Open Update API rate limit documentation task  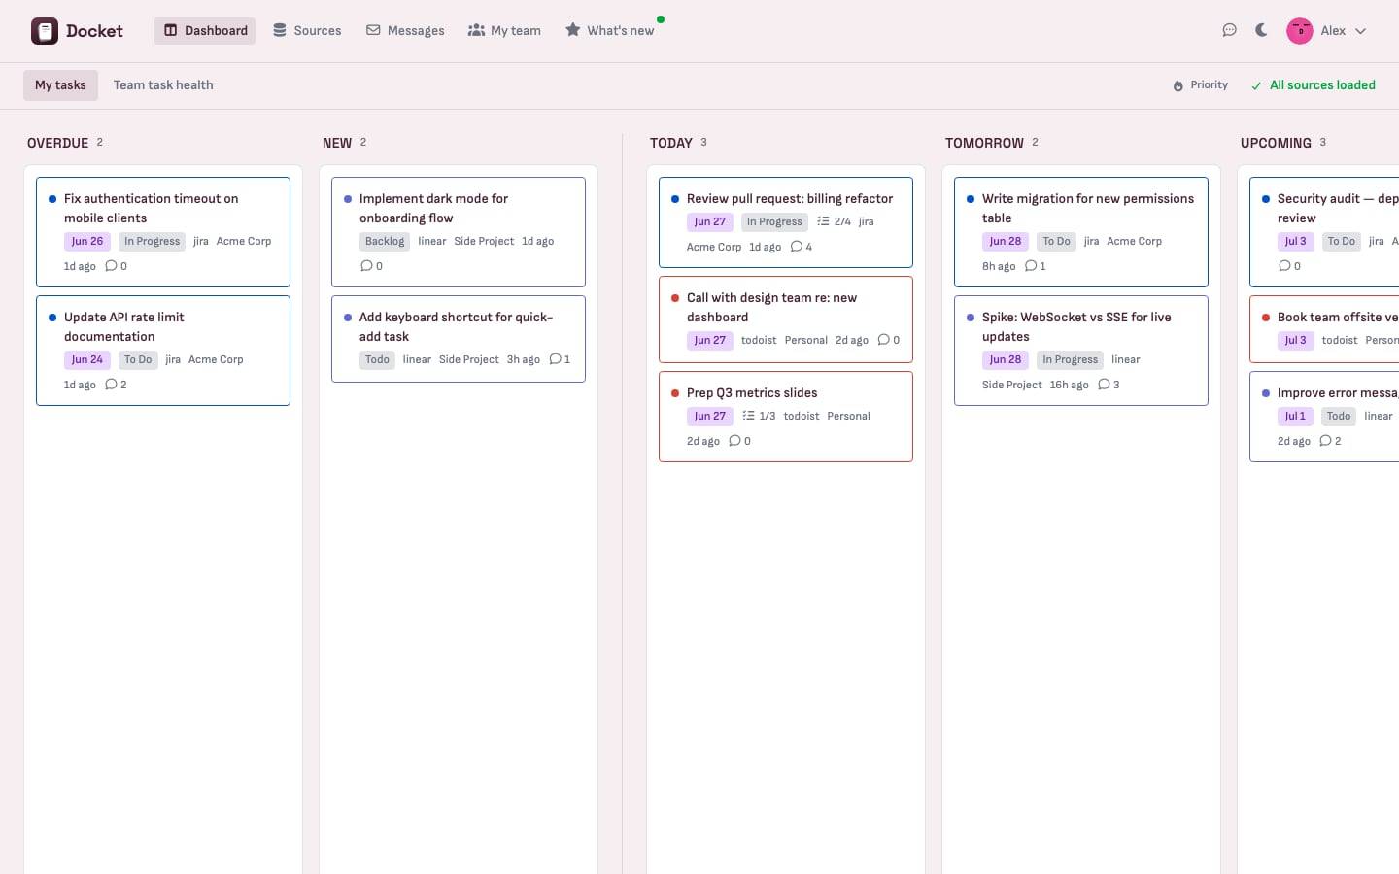pyautogui.click(x=163, y=351)
